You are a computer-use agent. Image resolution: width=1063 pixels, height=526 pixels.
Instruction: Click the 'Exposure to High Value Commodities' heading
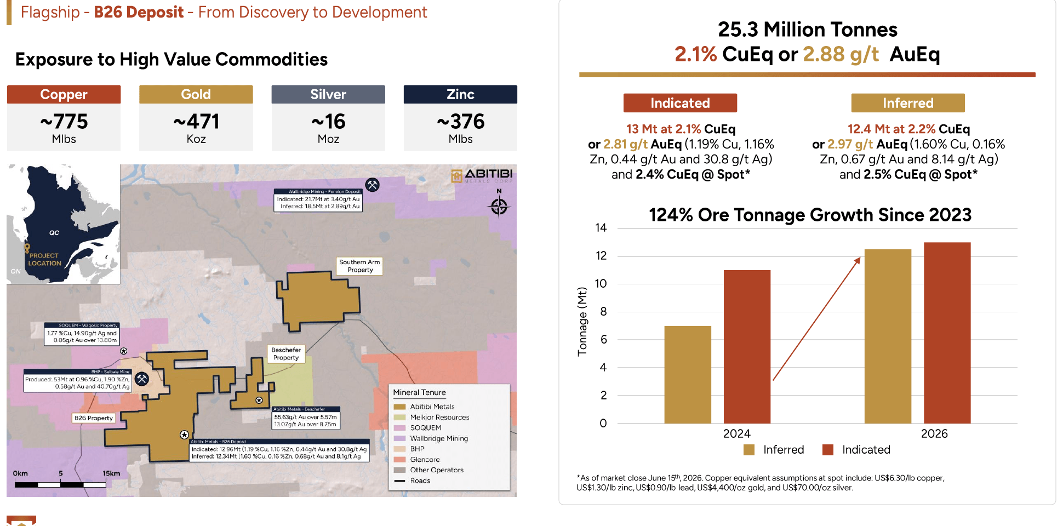(172, 59)
